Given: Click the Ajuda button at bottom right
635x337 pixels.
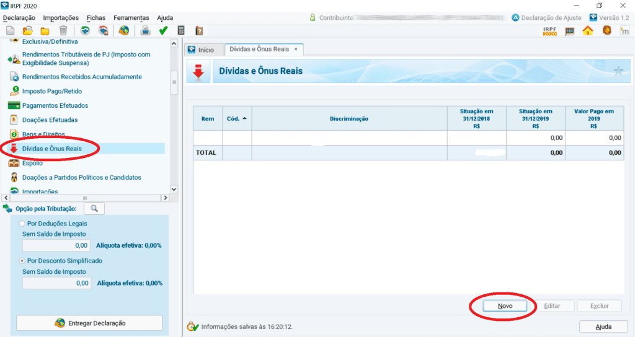Looking at the screenshot, I should click(x=603, y=326).
